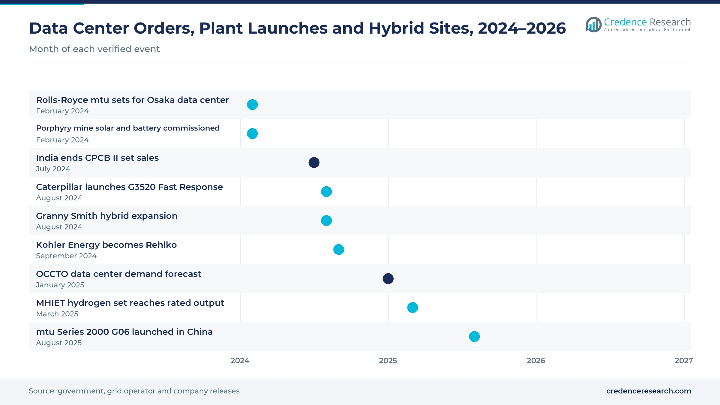Click the 2027 axis label

pos(684,361)
